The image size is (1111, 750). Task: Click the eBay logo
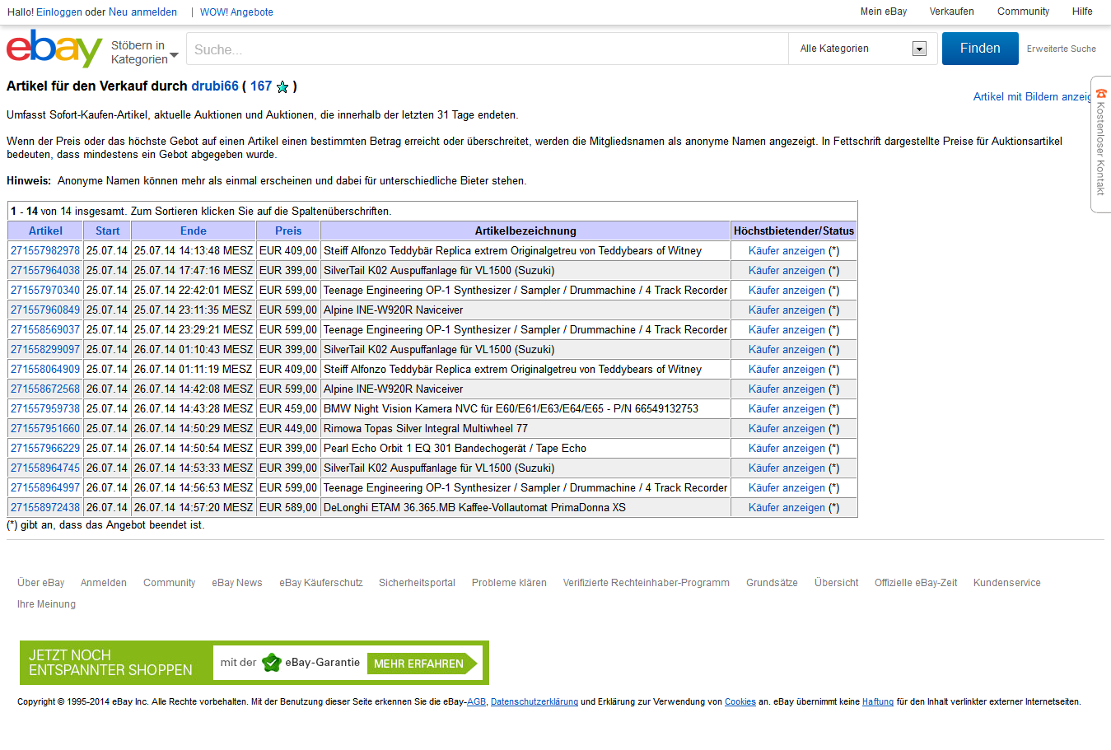tap(54, 49)
